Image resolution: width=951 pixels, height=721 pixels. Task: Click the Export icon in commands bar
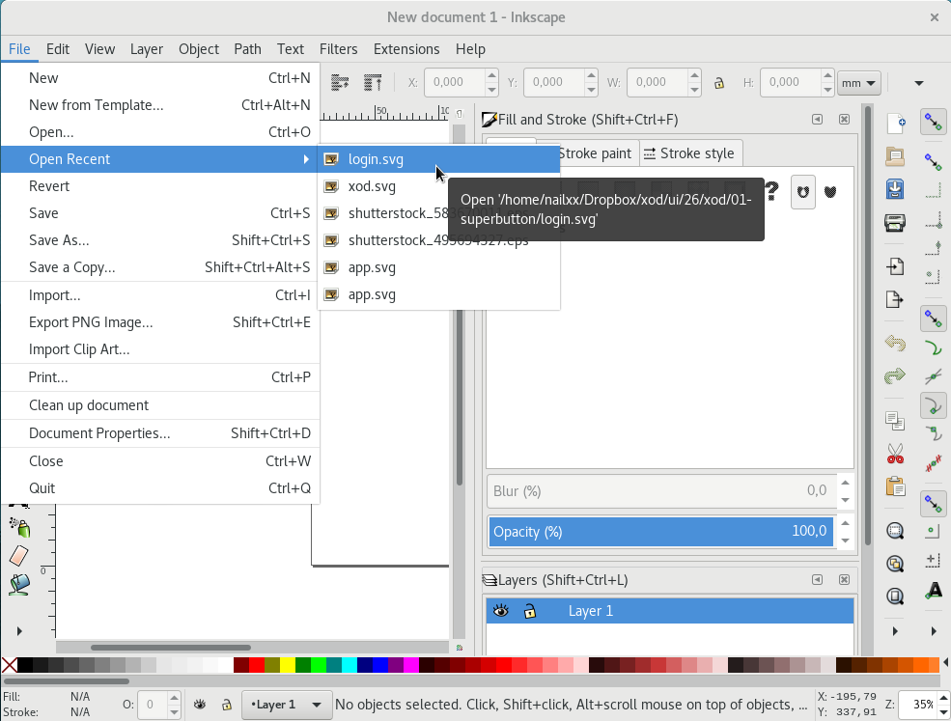pyautogui.click(x=895, y=299)
